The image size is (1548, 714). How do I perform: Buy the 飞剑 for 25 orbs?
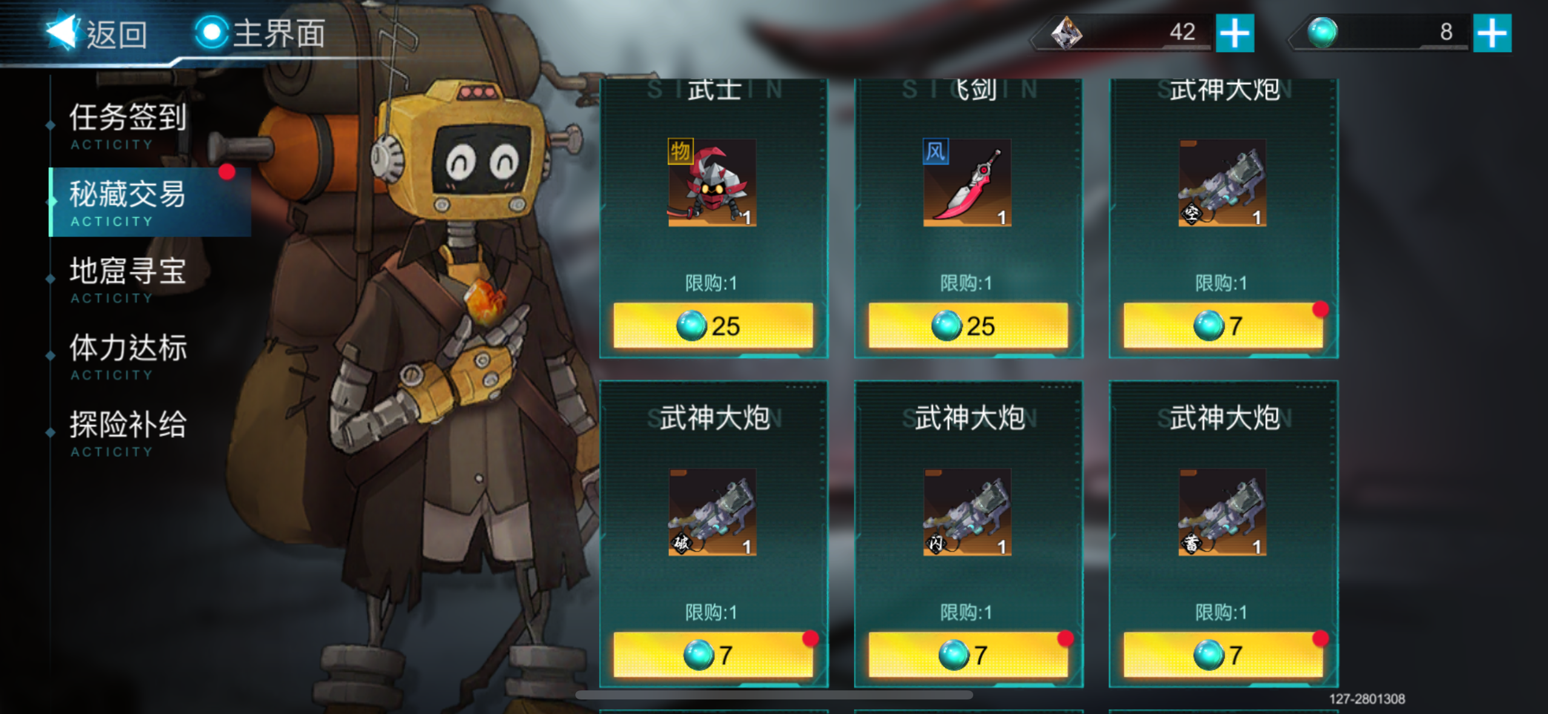coord(968,326)
